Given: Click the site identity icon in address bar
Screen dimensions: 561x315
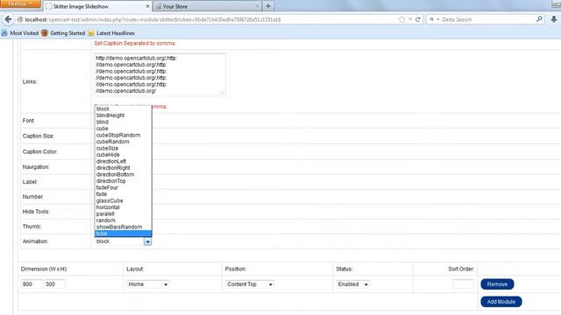Looking at the screenshot, I should pyautogui.click(x=20, y=19).
